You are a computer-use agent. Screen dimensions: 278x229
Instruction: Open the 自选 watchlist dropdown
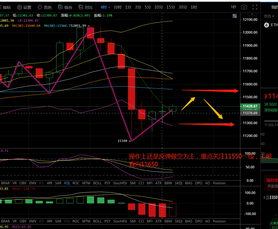269,16
